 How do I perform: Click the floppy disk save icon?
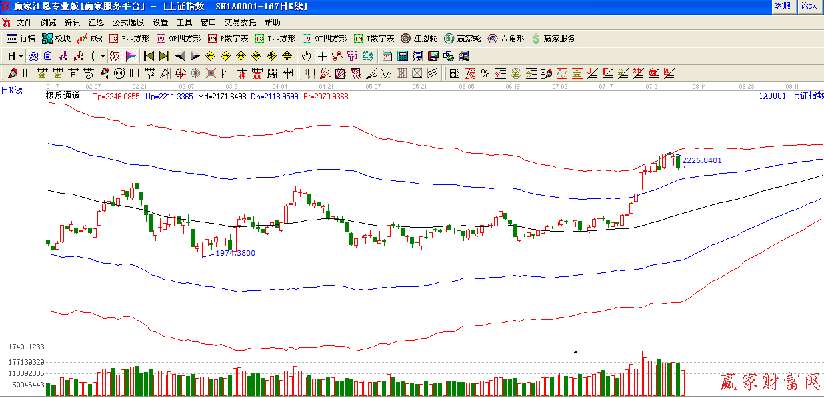(433, 56)
